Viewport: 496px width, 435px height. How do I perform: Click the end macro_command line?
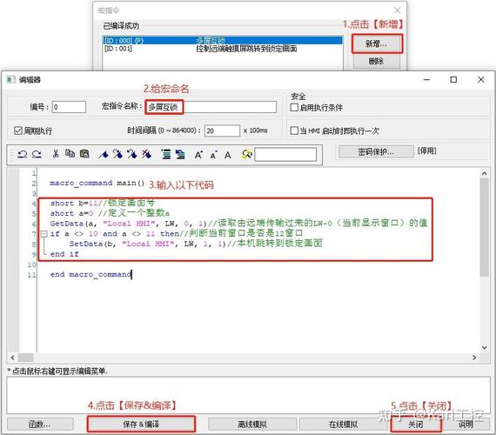[x=90, y=274]
